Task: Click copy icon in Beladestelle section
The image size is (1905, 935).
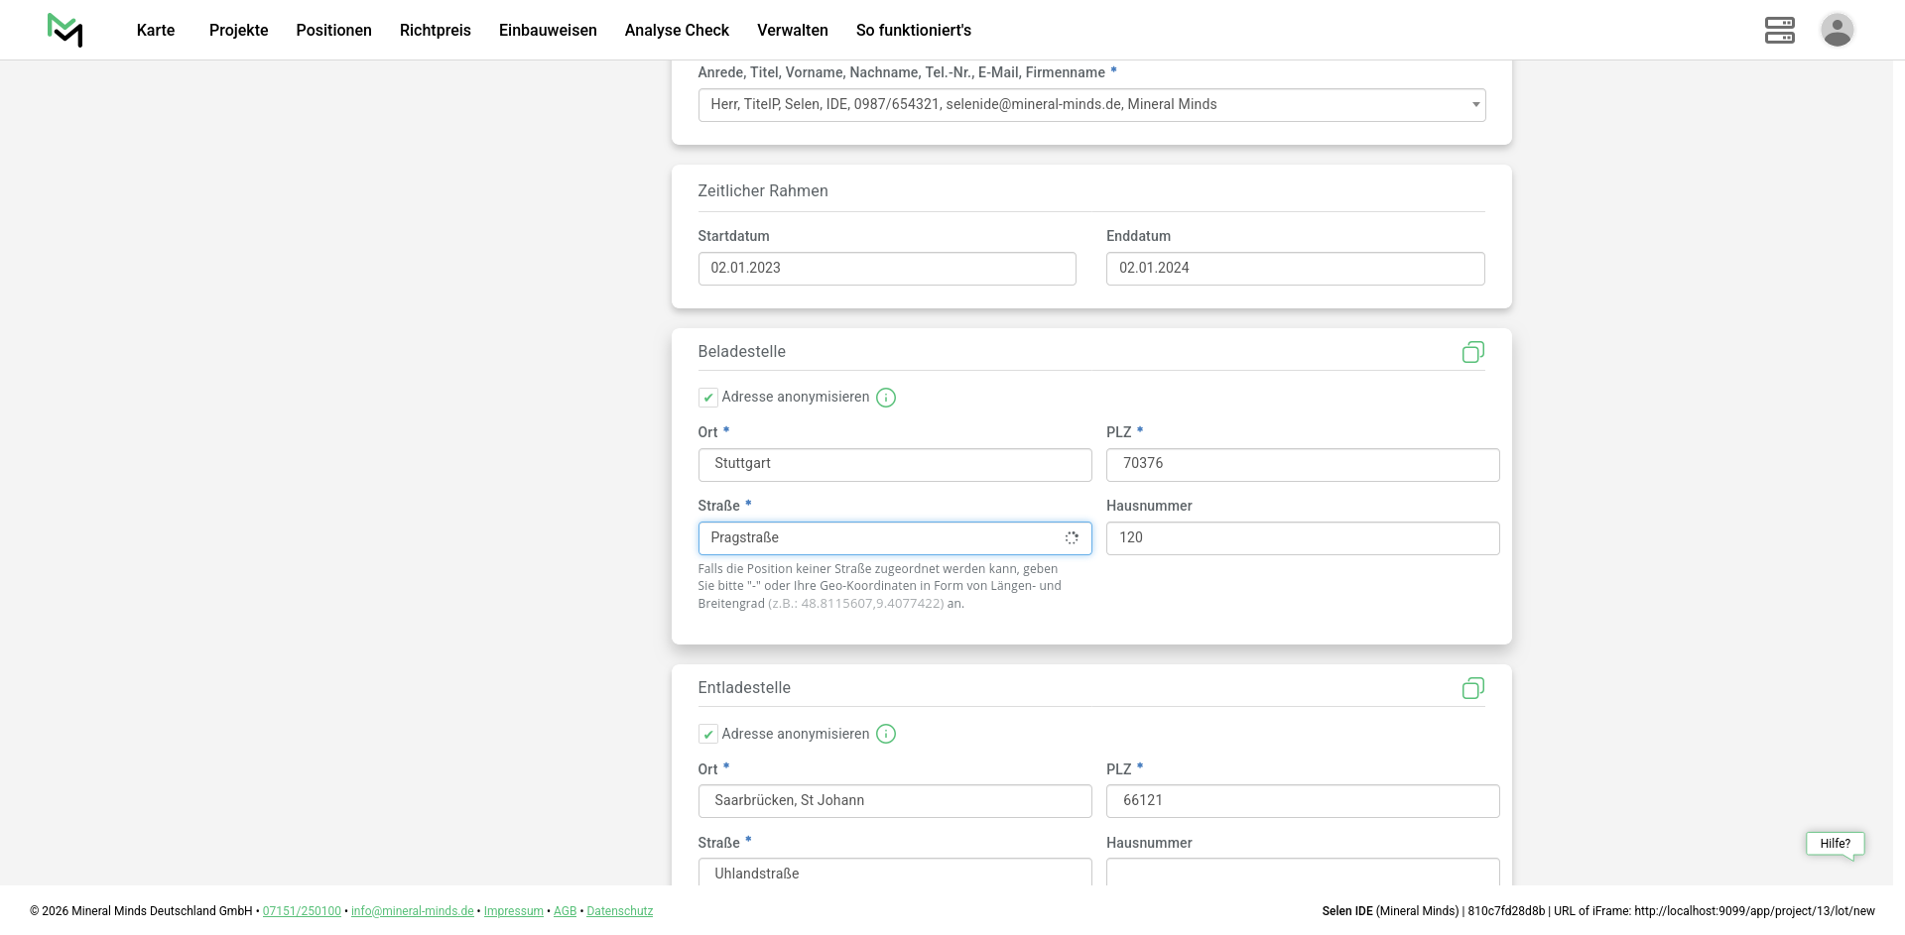Action: pyautogui.click(x=1472, y=352)
